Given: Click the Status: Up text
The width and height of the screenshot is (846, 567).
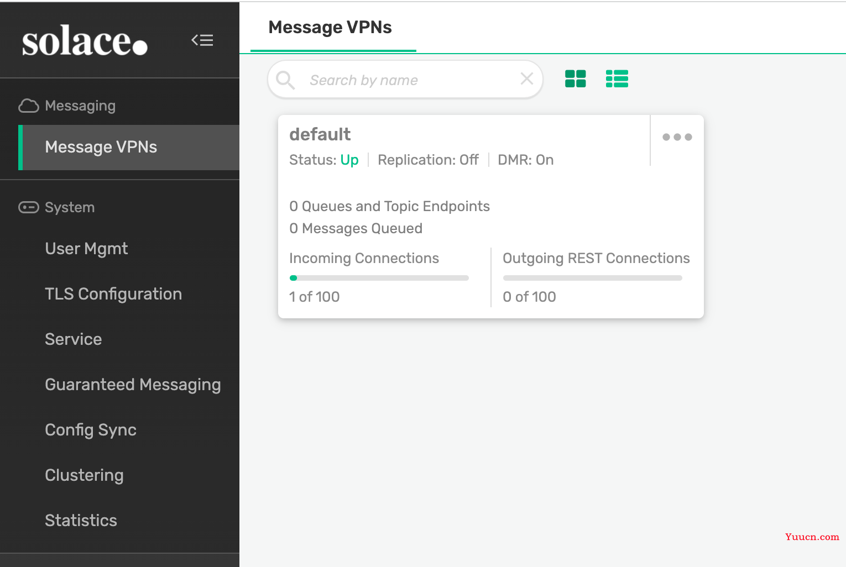Looking at the screenshot, I should [324, 160].
